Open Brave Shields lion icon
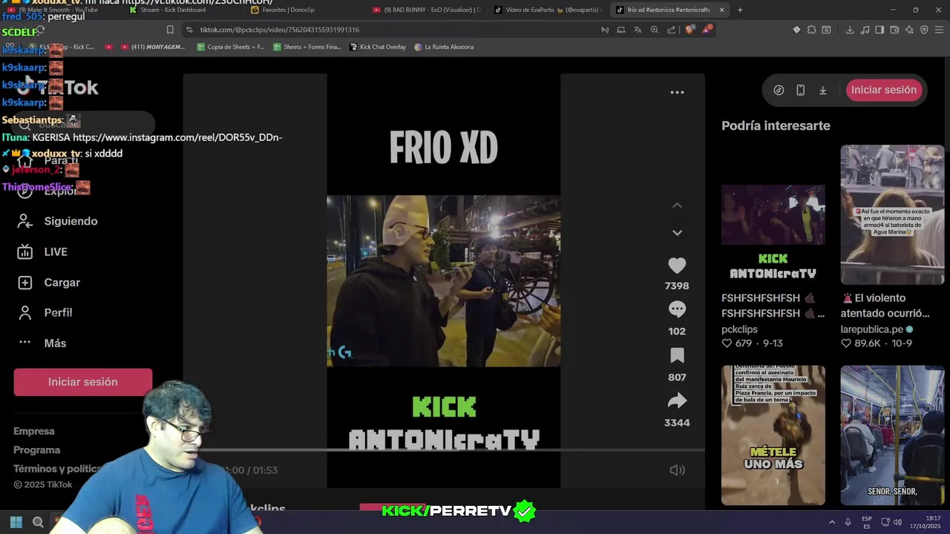950x534 pixels. (x=690, y=30)
